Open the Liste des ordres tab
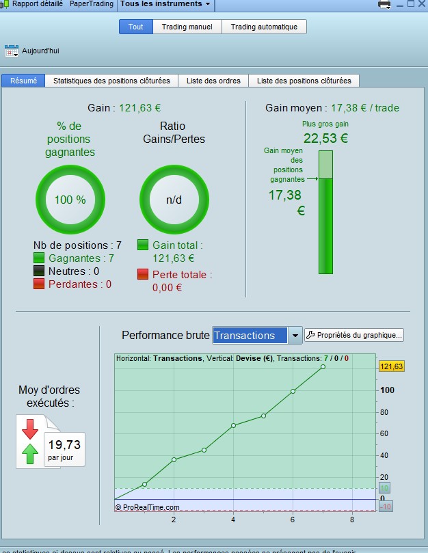428x553 pixels. [x=213, y=81]
